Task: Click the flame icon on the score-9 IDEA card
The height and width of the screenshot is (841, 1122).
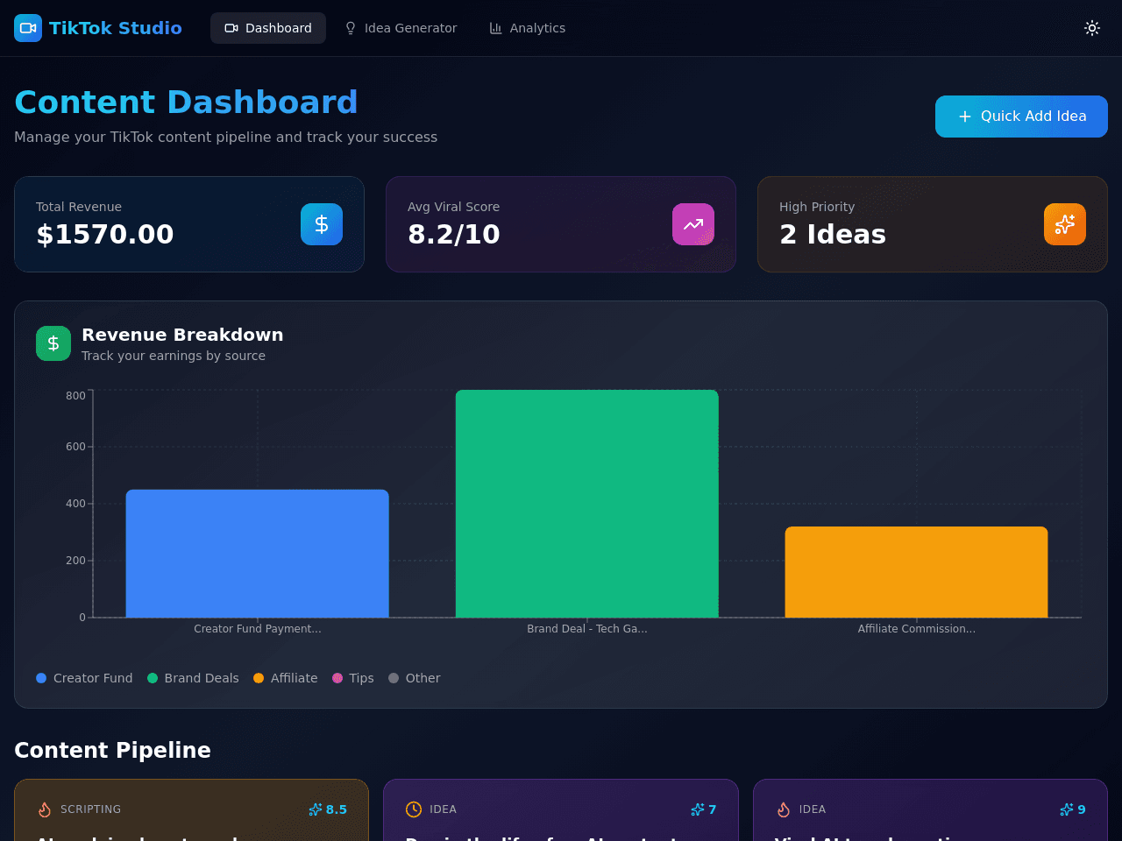Action: [784, 809]
